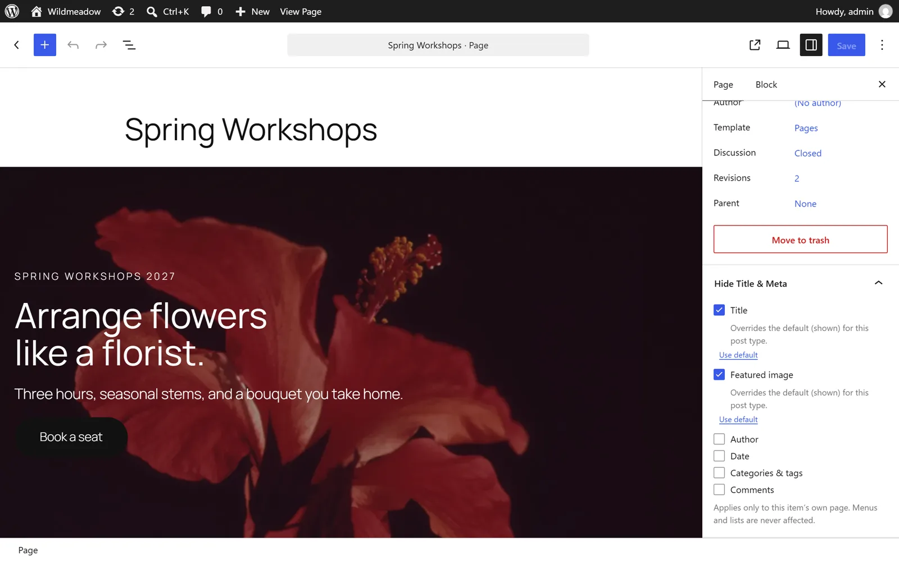Click the admin avatar picture

[x=886, y=11]
